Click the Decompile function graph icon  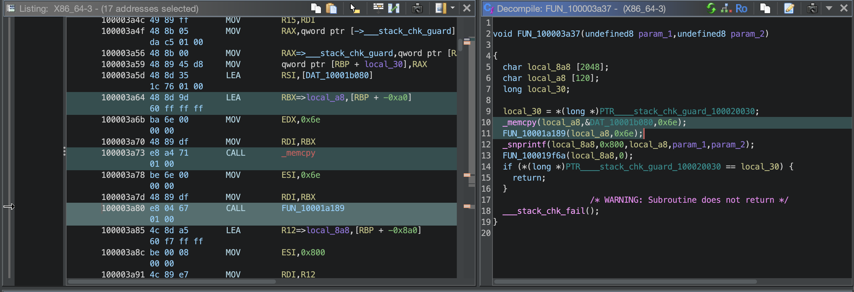coord(726,8)
